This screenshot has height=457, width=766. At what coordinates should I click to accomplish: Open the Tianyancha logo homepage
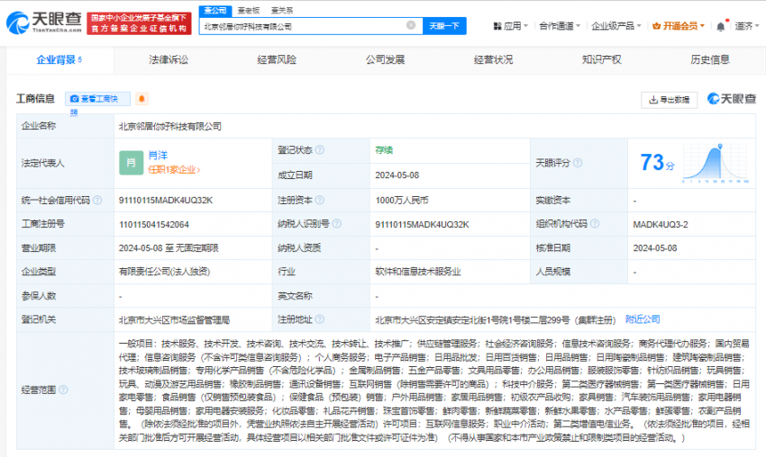click(44, 22)
